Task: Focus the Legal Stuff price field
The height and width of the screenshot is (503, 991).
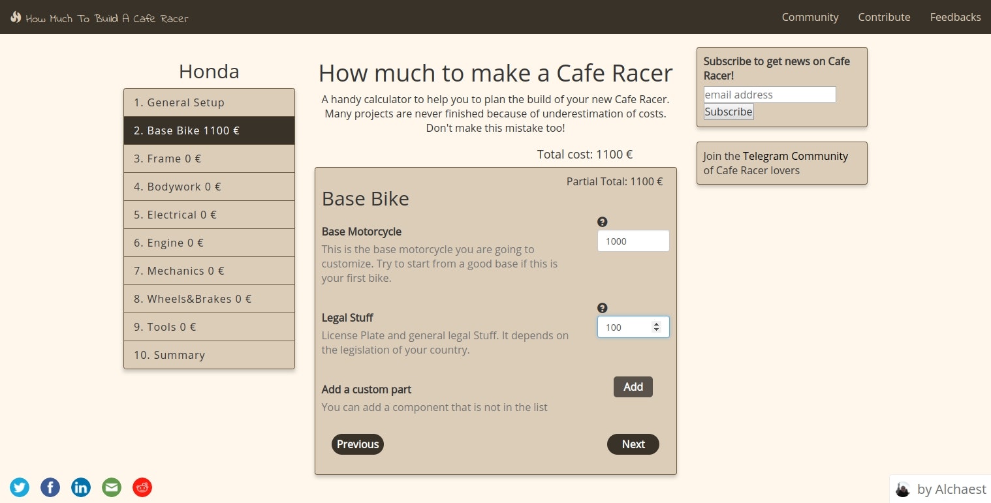Action: (633, 327)
